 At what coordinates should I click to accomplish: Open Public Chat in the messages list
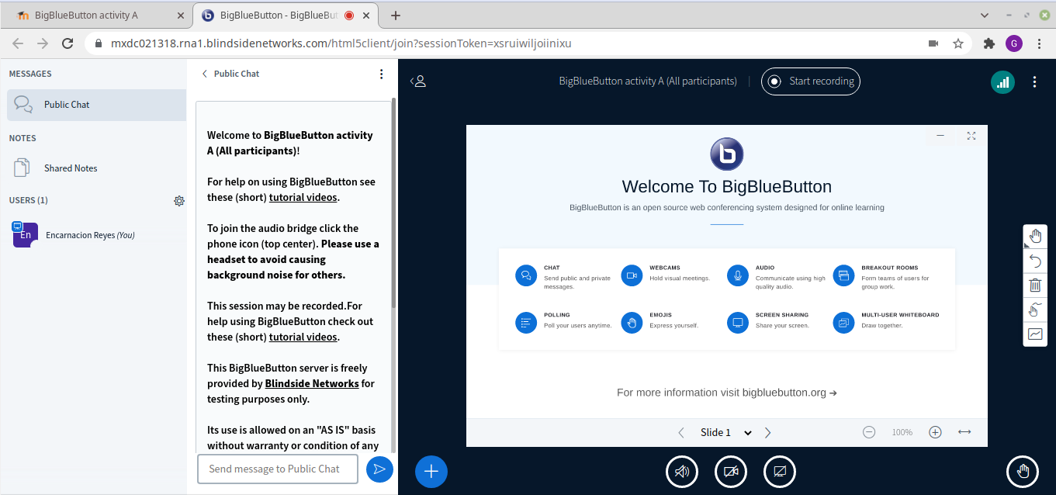point(97,105)
